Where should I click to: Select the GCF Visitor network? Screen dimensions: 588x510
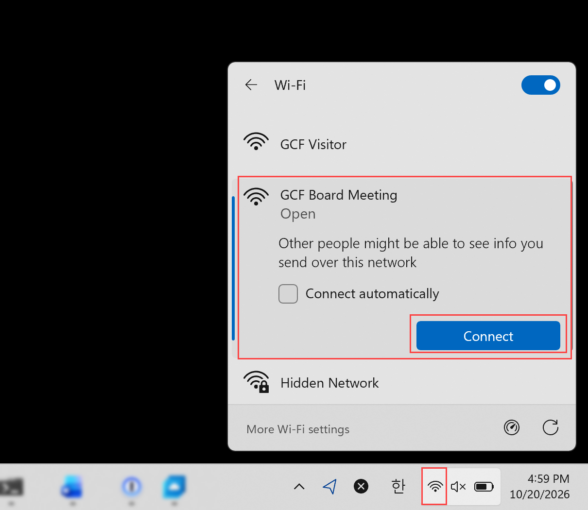(x=402, y=144)
